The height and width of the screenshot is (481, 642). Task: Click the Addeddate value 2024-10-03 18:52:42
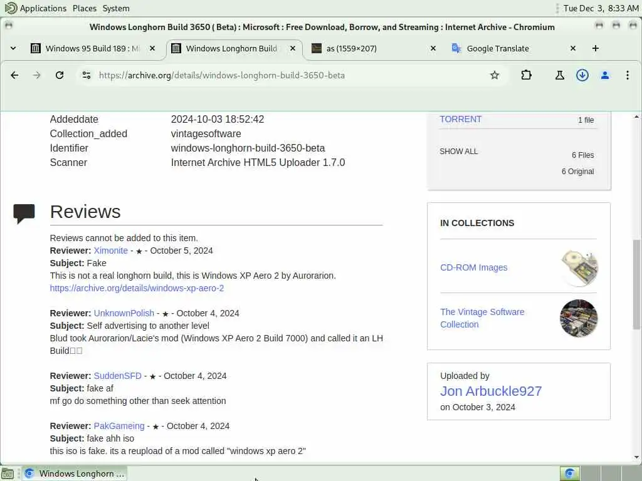[x=218, y=120]
